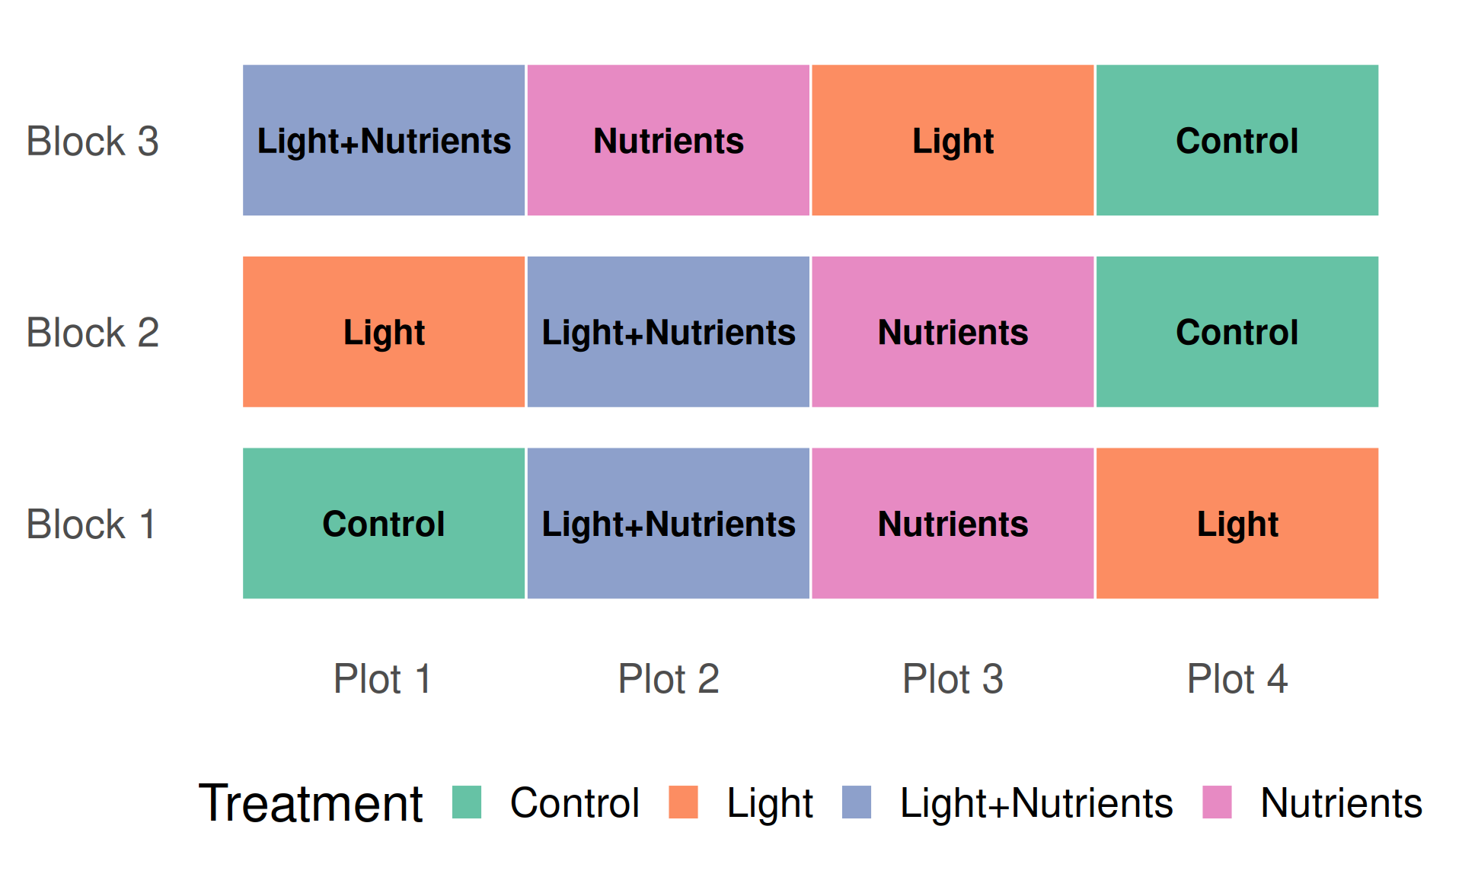
Task: Click the orange Light legend swatch
Action: tap(683, 802)
